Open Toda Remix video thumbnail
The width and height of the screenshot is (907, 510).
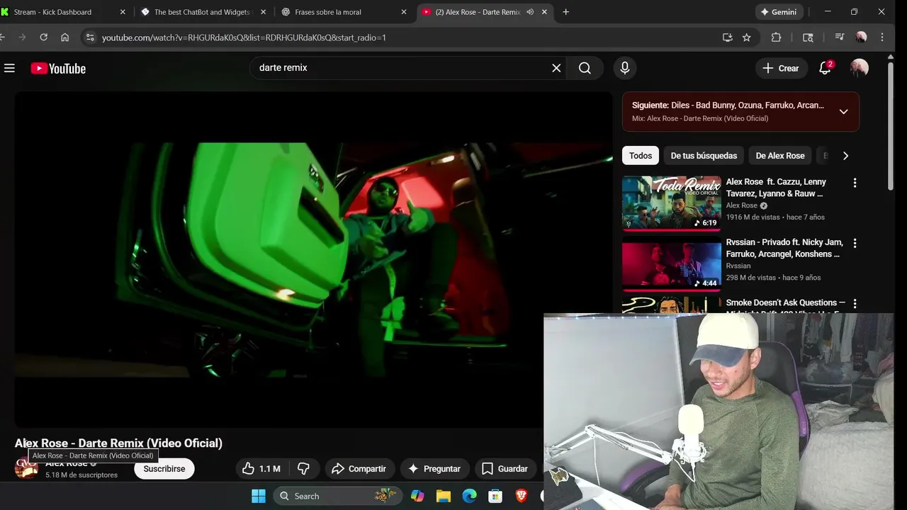[671, 203]
